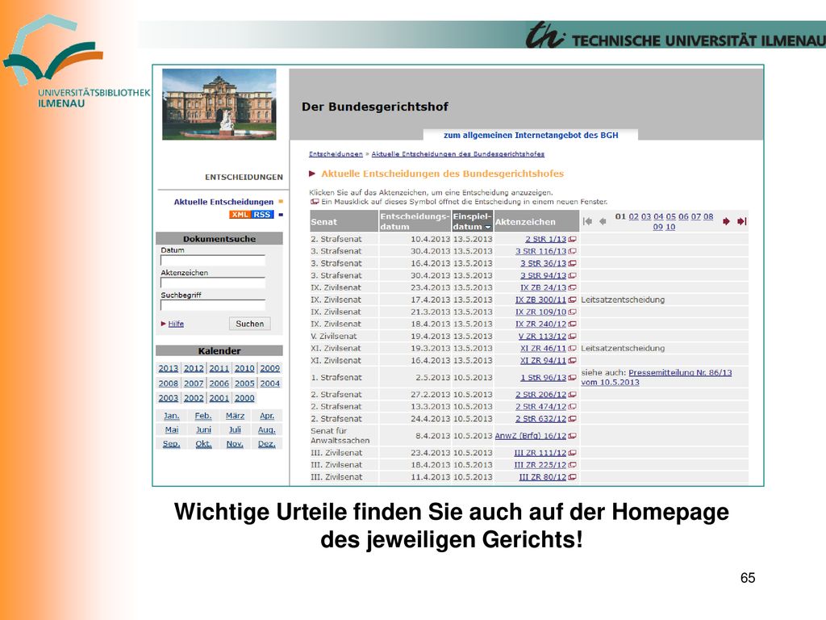The width and height of the screenshot is (826, 620).
Task: Open 2 StR 206/12 in new window icon
Action: coord(572,395)
